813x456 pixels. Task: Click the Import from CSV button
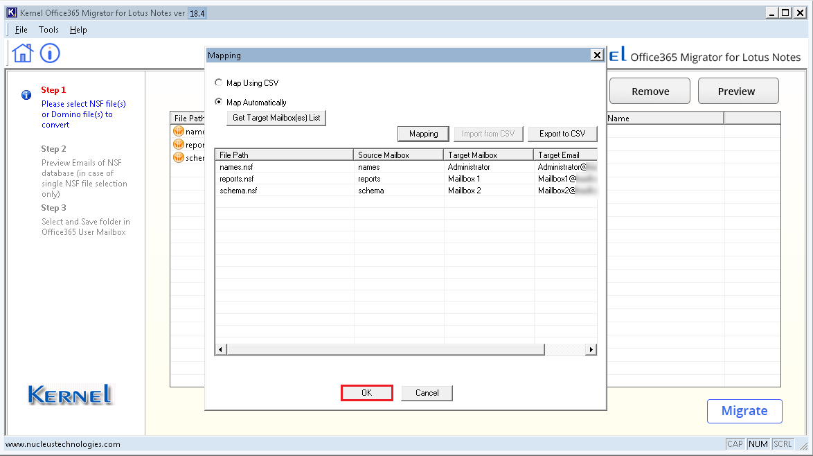point(488,134)
